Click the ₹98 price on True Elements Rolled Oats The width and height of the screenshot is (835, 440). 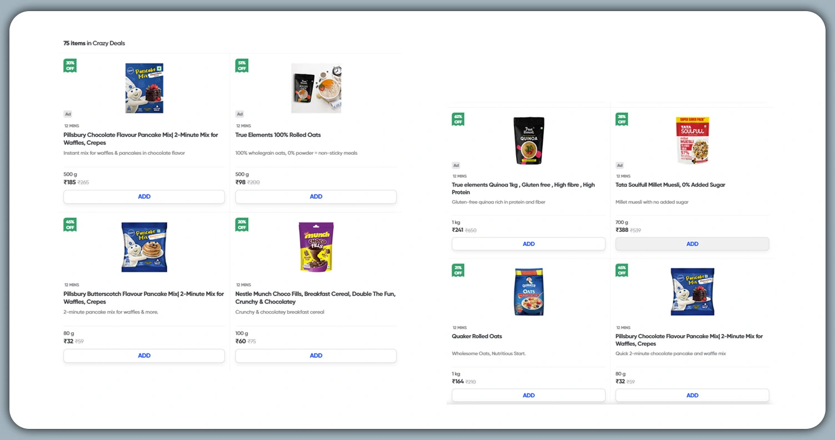[241, 182]
